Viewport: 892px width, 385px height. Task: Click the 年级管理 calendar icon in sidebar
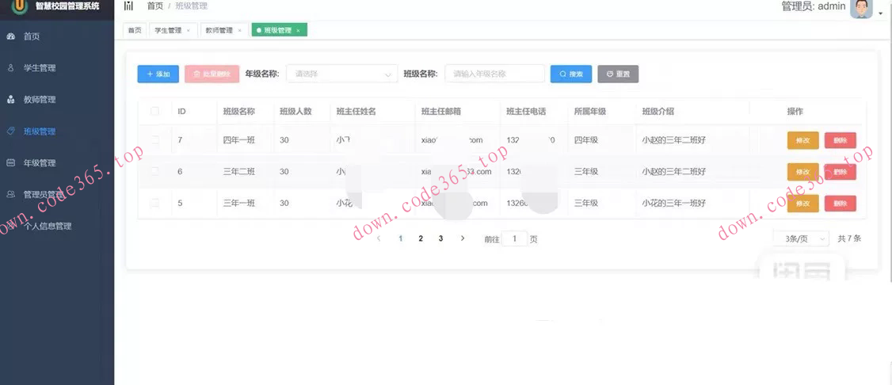[10, 162]
